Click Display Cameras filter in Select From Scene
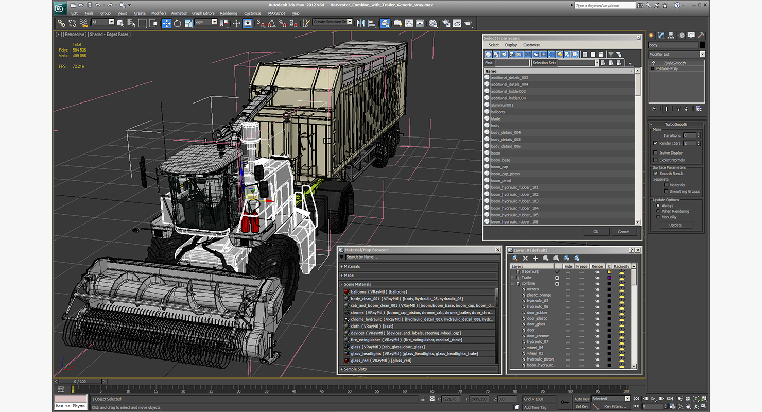This screenshot has width=762, height=412. 512,54
